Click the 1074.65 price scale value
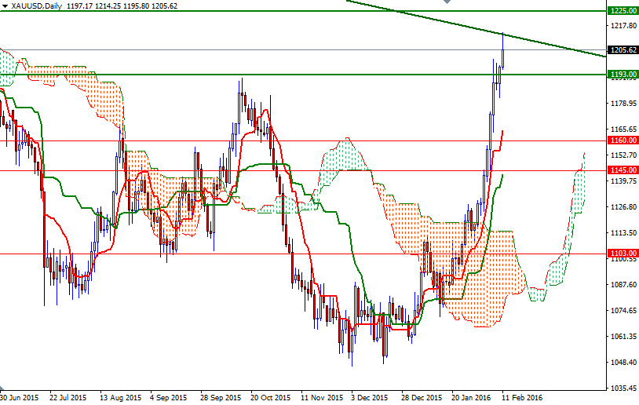The height and width of the screenshot is (405, 639). point(623,311)
